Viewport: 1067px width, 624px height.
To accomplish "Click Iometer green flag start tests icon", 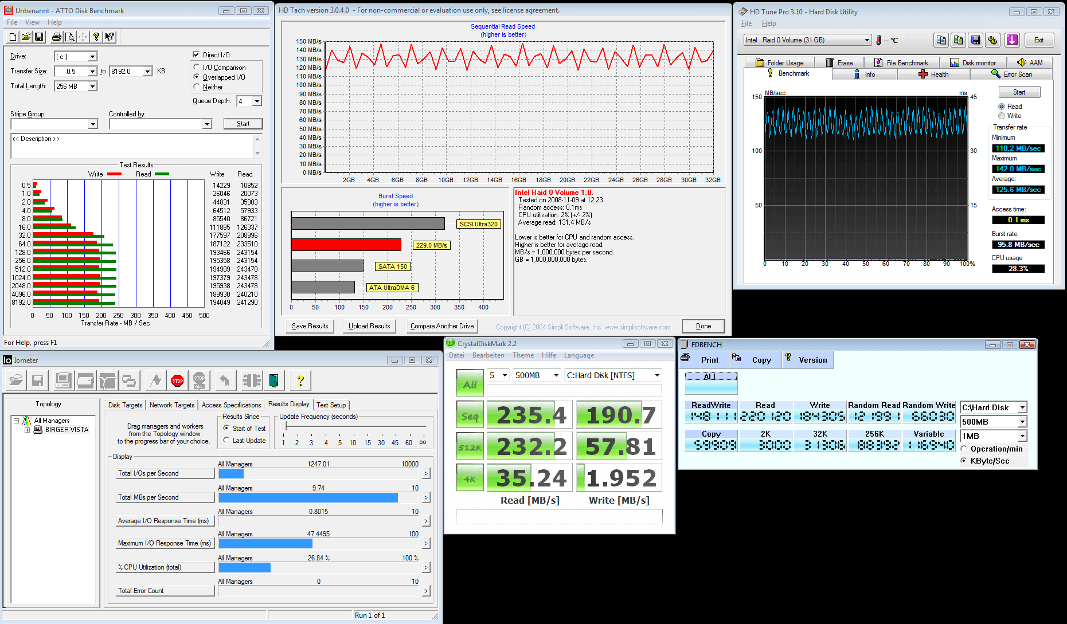I will click(156, 380).
